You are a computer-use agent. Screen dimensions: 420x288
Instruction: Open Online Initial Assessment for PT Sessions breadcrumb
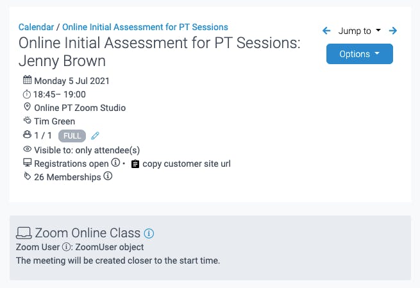tap(145, 27)
